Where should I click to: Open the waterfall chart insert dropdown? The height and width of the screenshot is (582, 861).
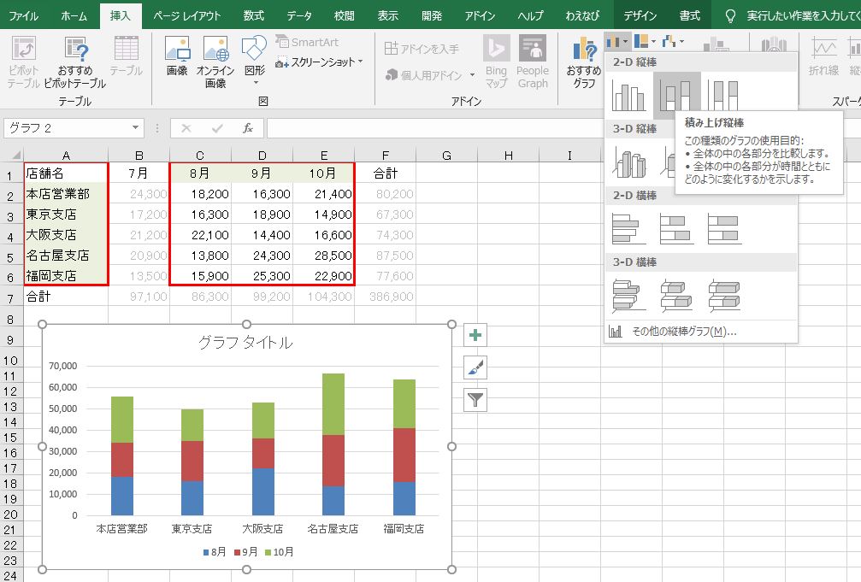673,42
